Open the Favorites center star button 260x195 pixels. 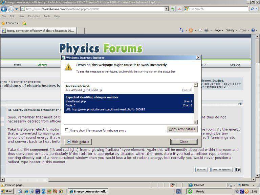point(9,23)
